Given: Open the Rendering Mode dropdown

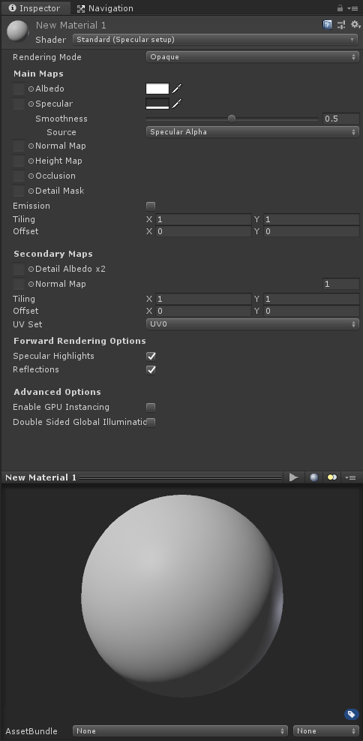Looking at the screenshot, I should coord(253,57).
